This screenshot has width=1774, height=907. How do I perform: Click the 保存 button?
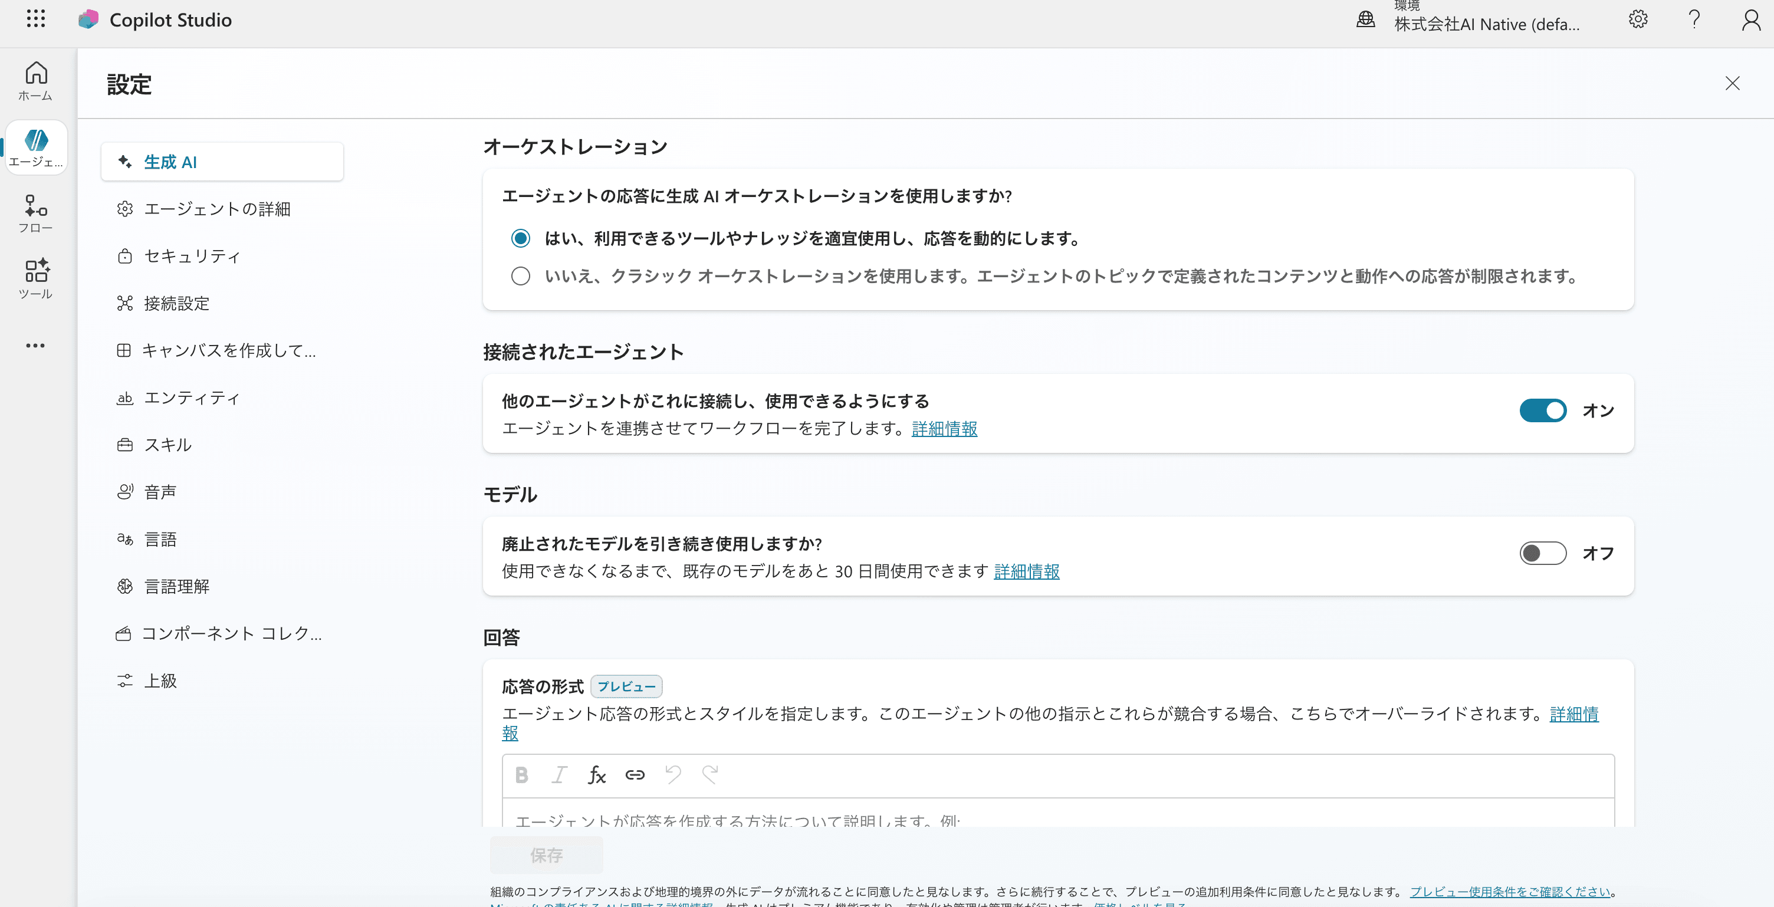coord(546,855)
